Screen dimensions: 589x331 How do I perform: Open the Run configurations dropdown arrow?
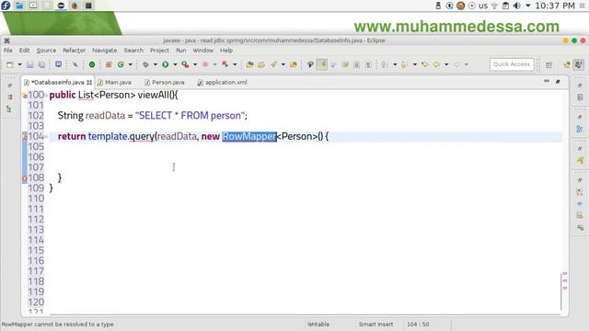click(x=175, y=64)
